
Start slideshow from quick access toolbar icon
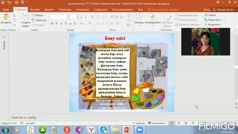tap(22, 2)
